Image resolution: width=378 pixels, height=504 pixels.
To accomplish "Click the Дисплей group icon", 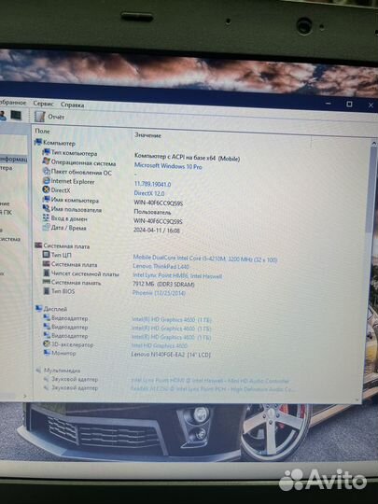I will click(38, 309).
